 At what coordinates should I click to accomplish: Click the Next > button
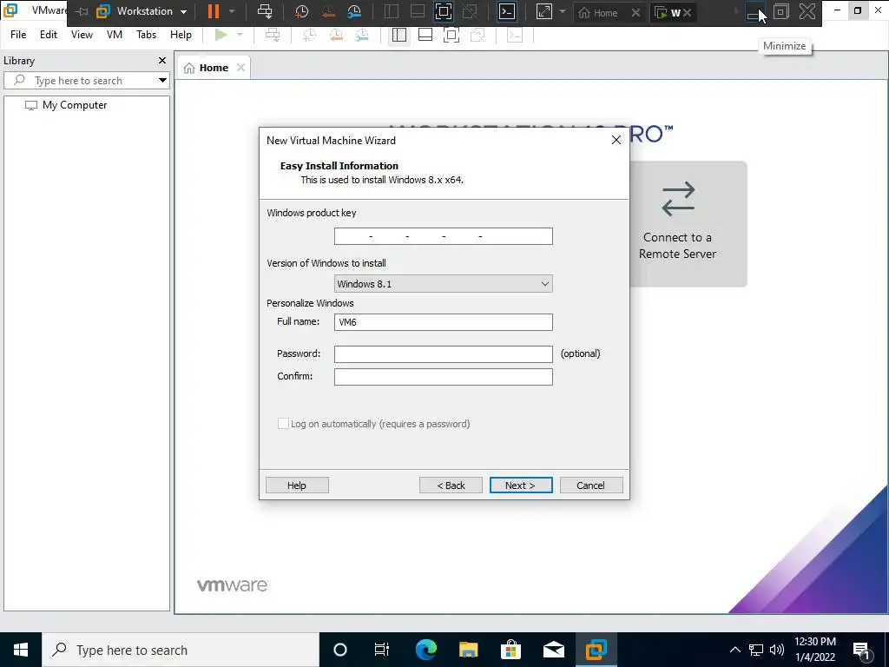521,485
